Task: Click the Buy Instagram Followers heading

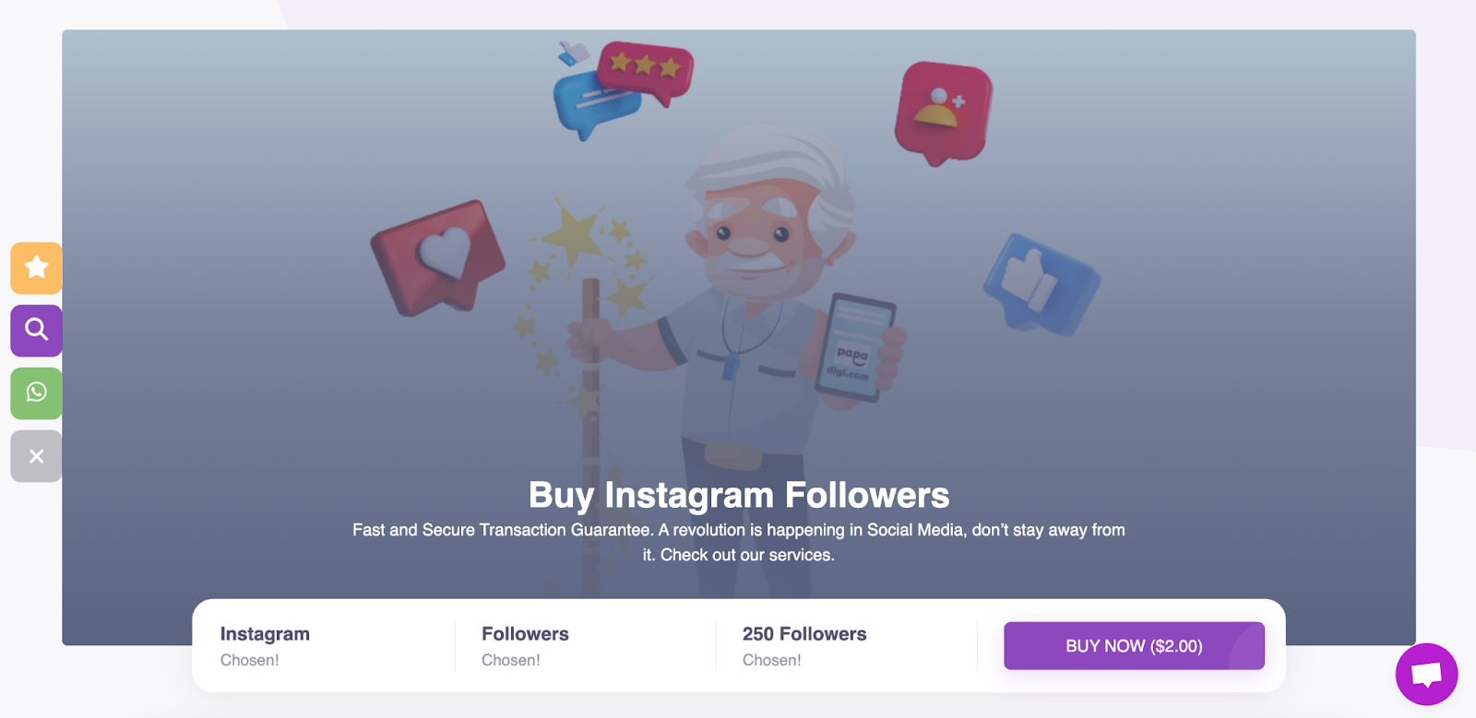Action: coord(738,495)
